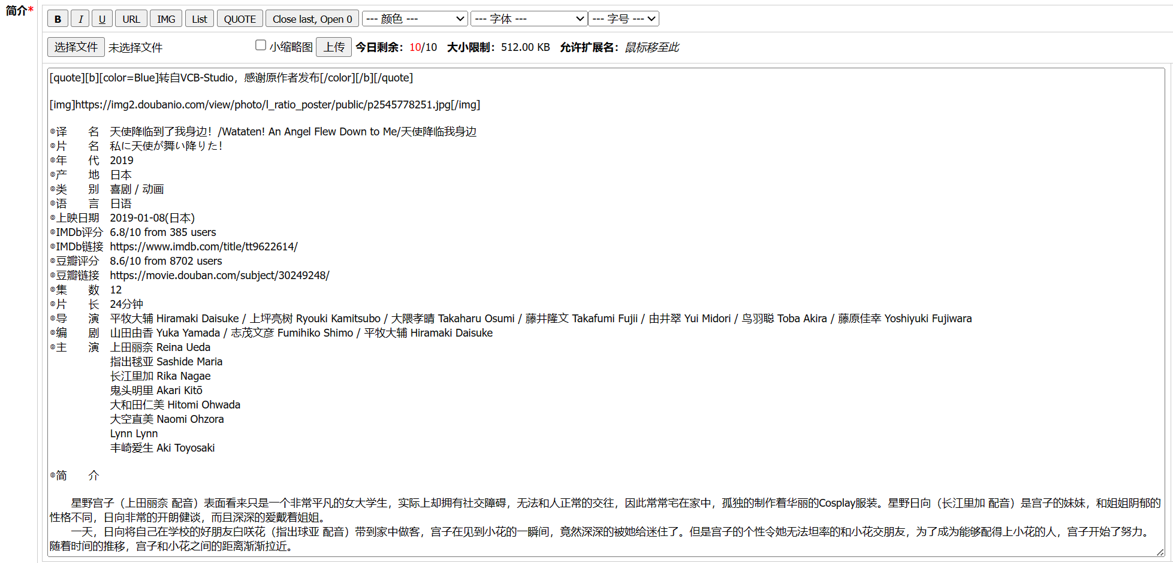The width and height of the screenshot is (1173, 563).
Task: Click the runtime value 24分钟
Action: coord(126,304)
